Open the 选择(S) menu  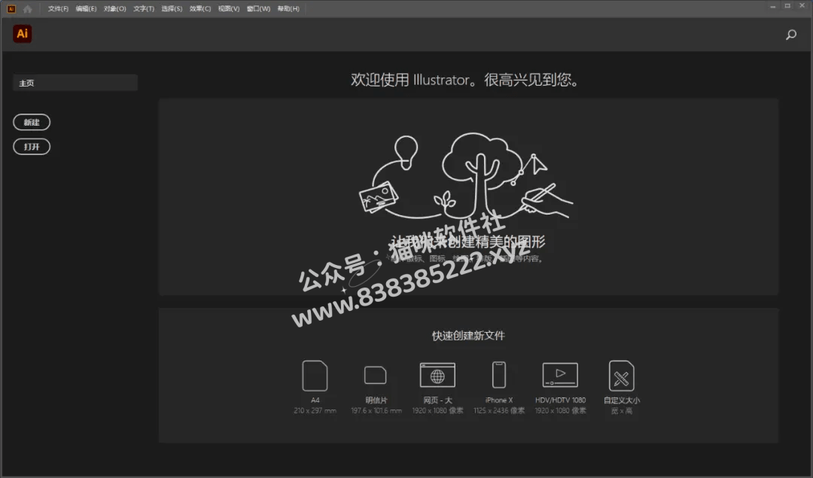172,9
